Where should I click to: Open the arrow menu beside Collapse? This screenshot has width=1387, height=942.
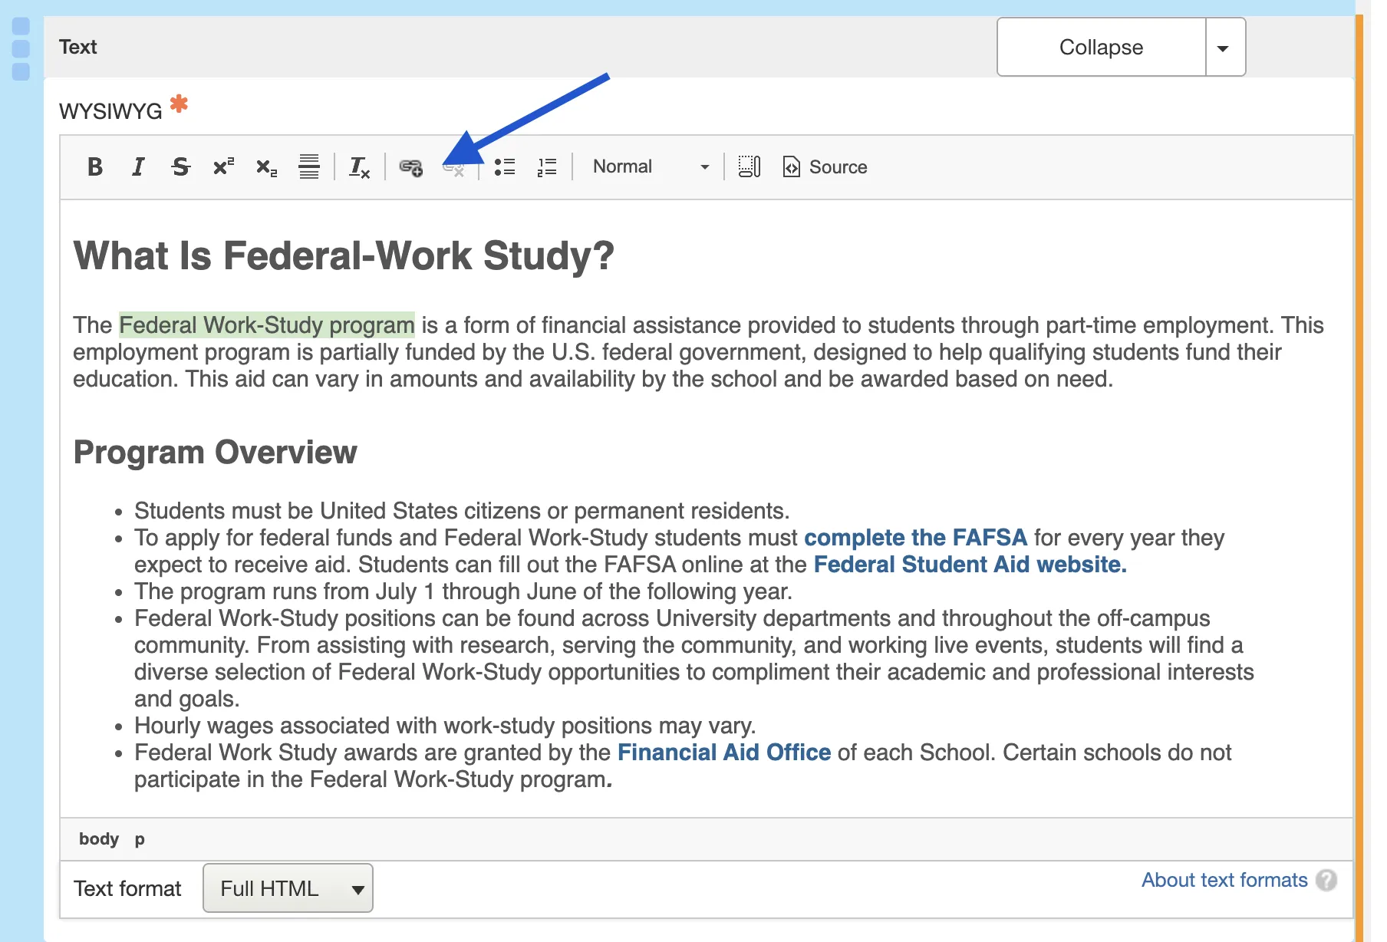[1224, 47]
